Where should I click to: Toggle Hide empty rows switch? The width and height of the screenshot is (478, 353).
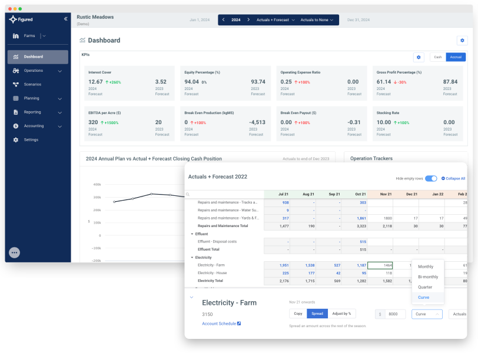(430, 178)
